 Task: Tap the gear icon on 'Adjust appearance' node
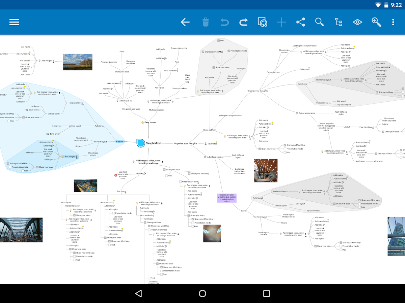(205, 157)
